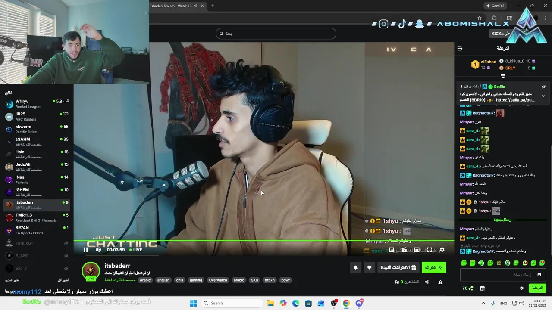Open xkwerm Pacific Drive channel
The width and height of the screenshot is (552, 310).
tap(37, 129)
